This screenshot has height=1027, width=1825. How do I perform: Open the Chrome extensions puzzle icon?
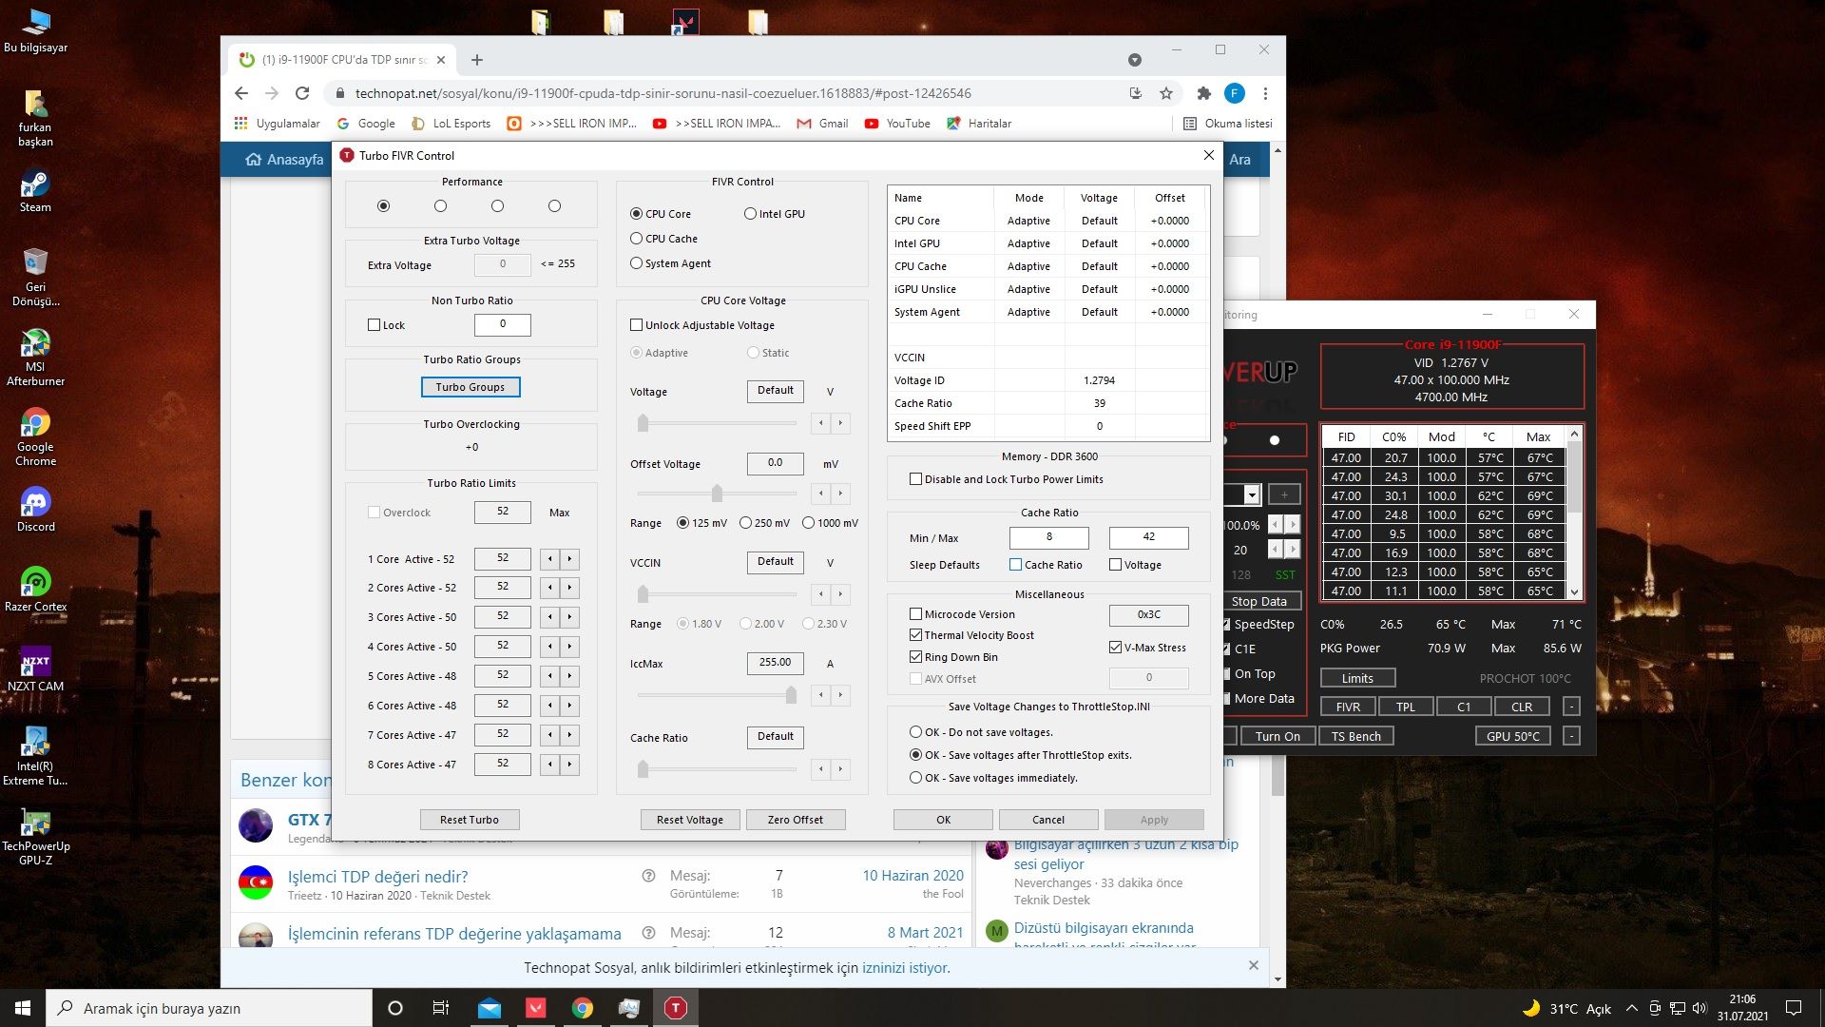coord(1203,93)
